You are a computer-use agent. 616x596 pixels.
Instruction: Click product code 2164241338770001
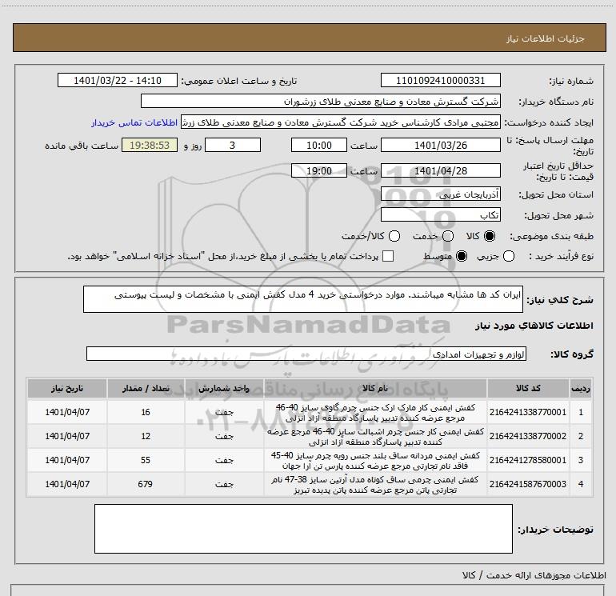pos(528,412)
